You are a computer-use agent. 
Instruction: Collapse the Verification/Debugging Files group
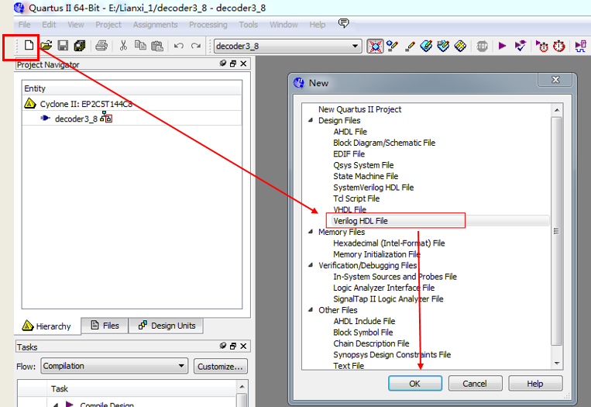(311, 265)
